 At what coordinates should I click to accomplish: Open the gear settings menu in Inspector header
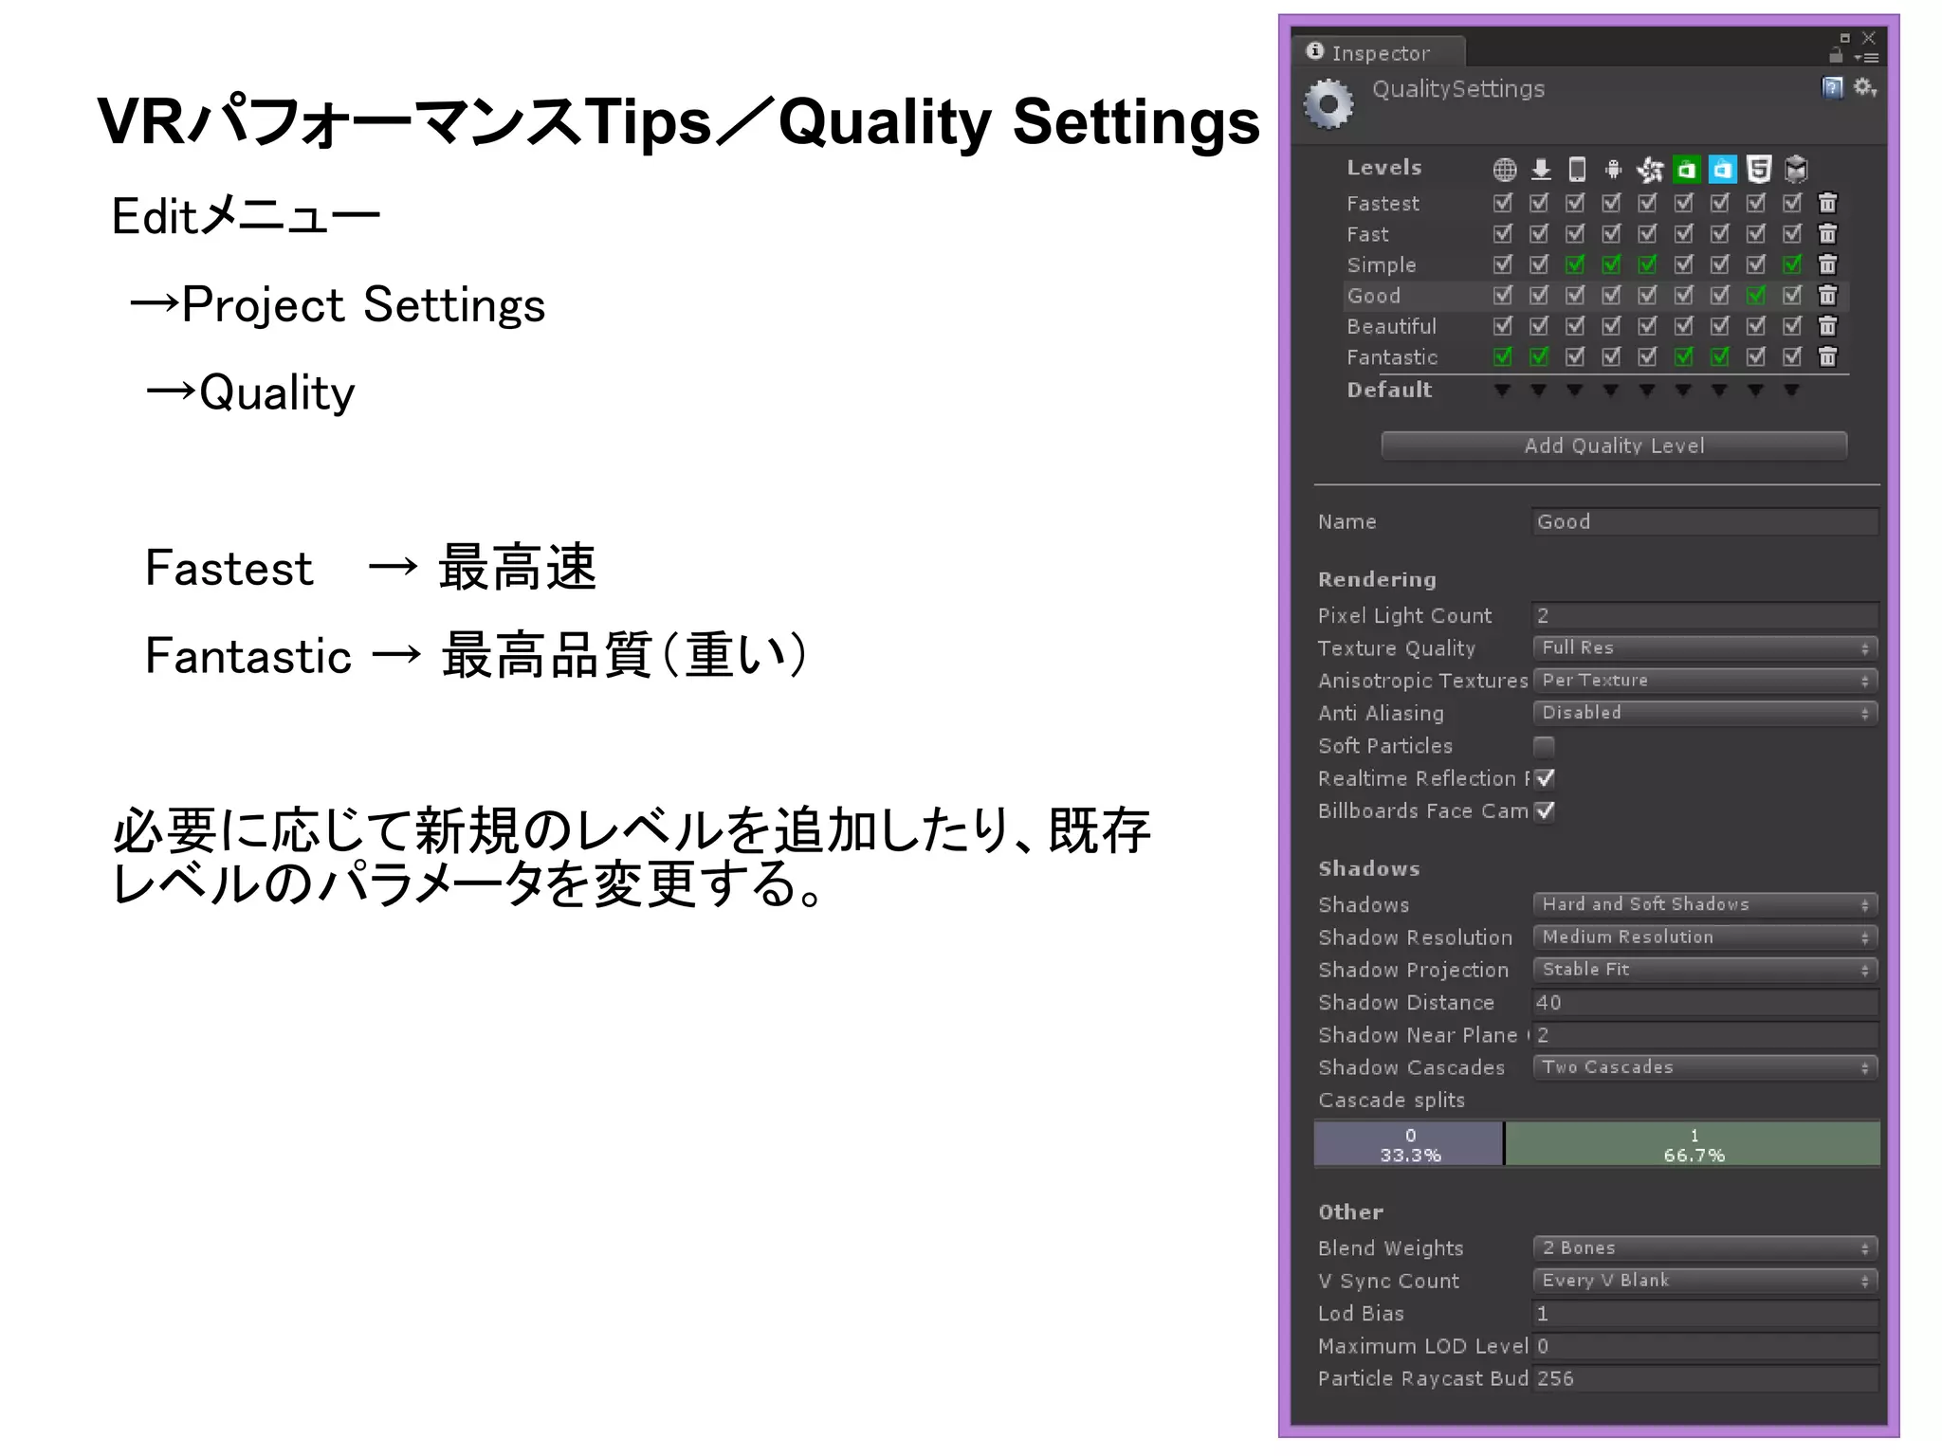pos(1864,88)
